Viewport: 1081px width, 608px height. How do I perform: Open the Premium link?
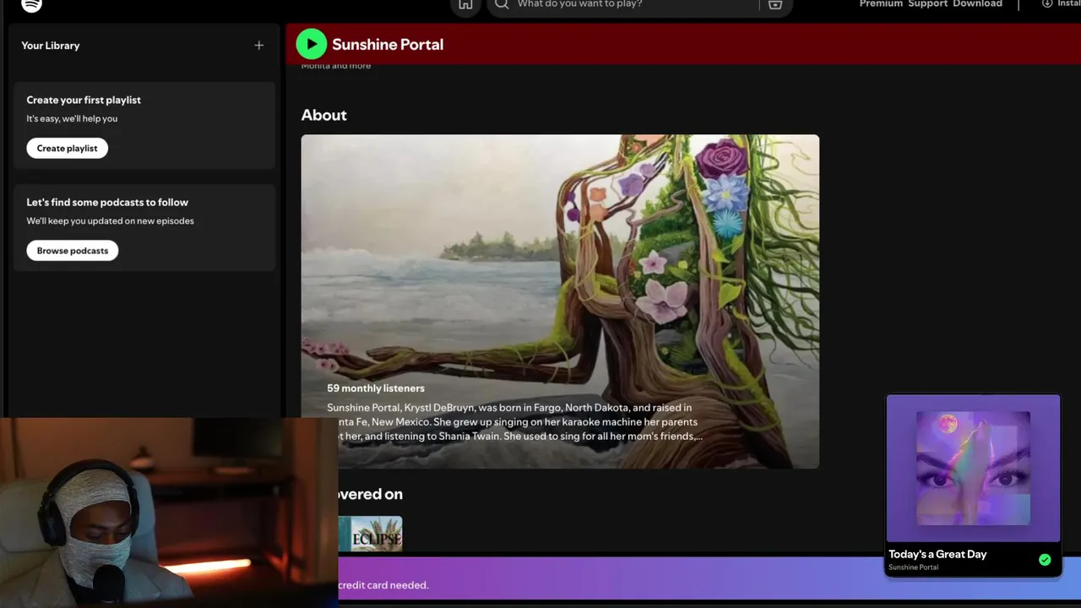point(881,4)
